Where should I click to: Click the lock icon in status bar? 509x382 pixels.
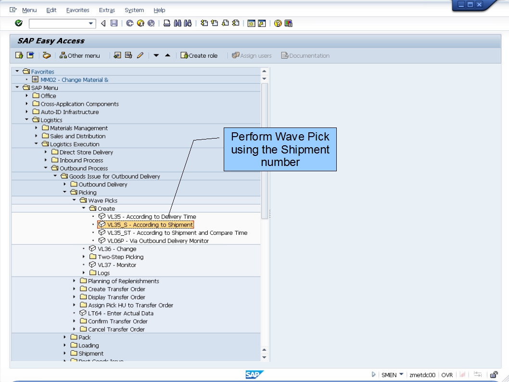click(494, 375)
